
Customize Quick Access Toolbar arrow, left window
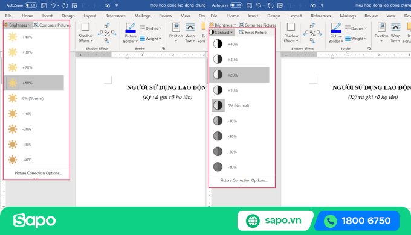point(117,5)
